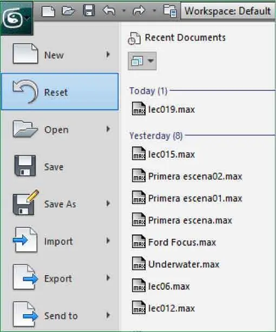Click the Redo arrow in quick toolbar
The height and width of the screenshot is (332, 276).
pos(139,11)
